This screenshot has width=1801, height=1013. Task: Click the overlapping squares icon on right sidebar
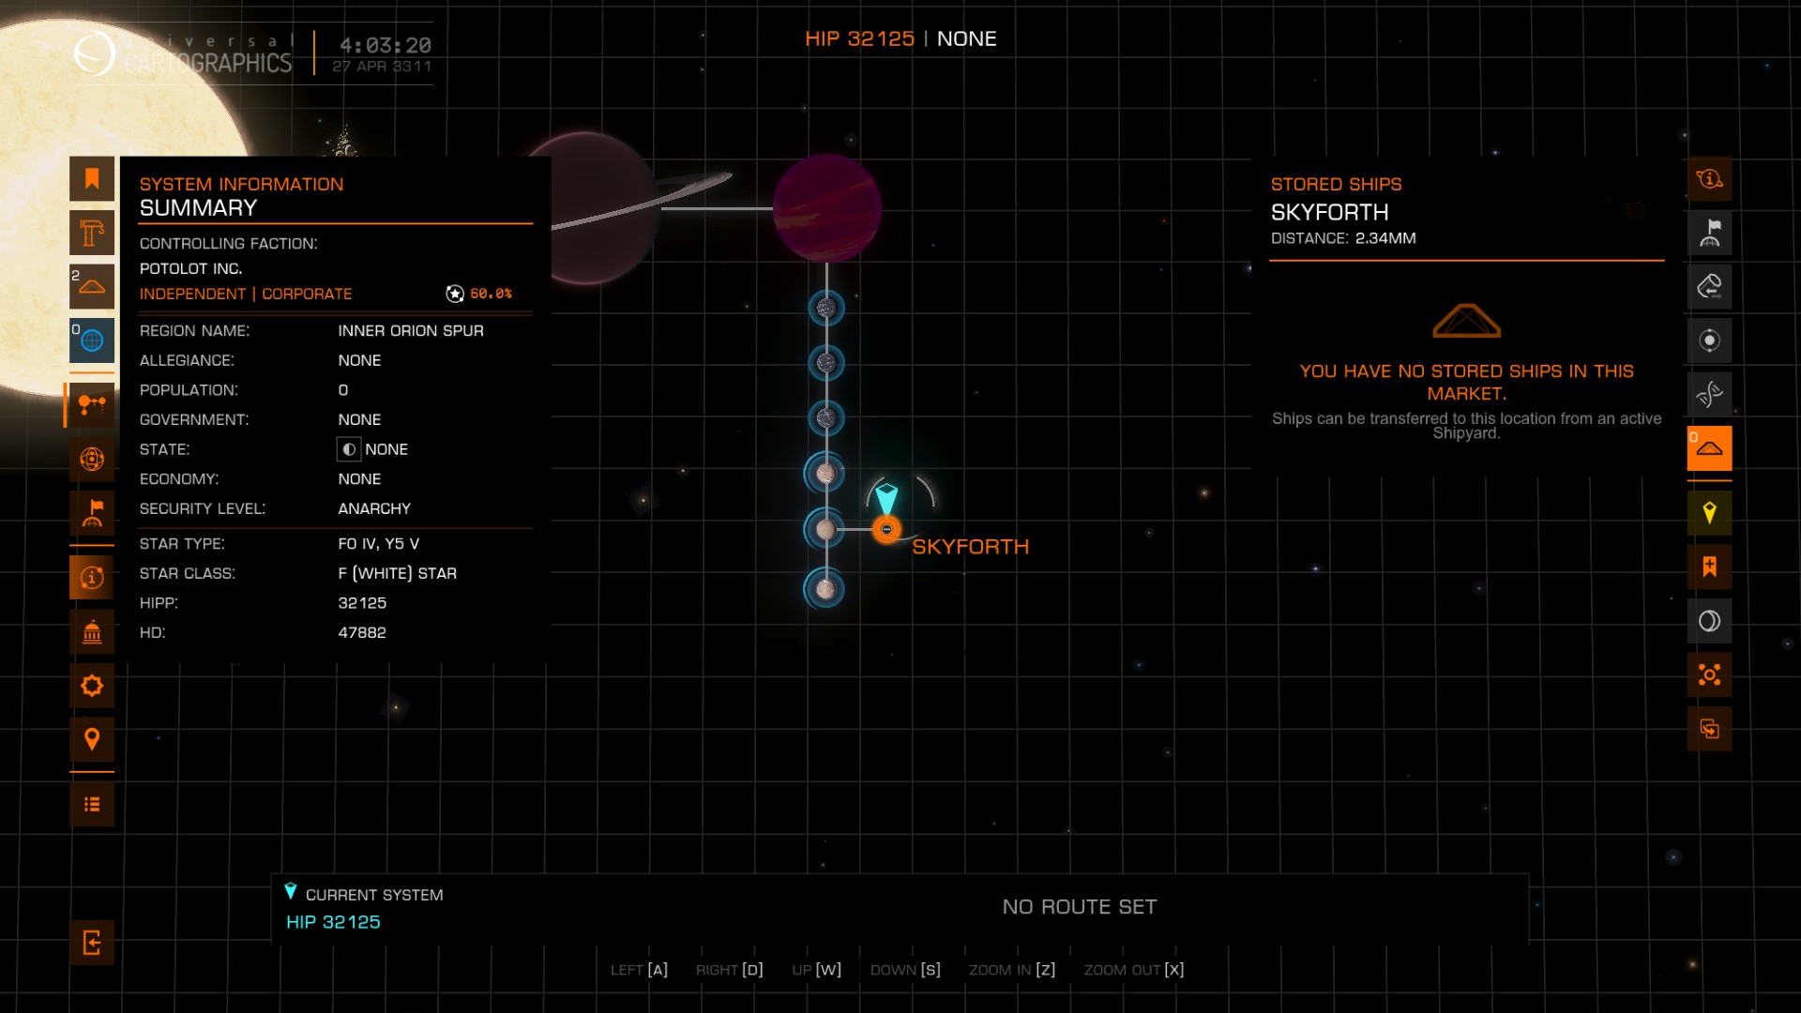point(1709,729)
